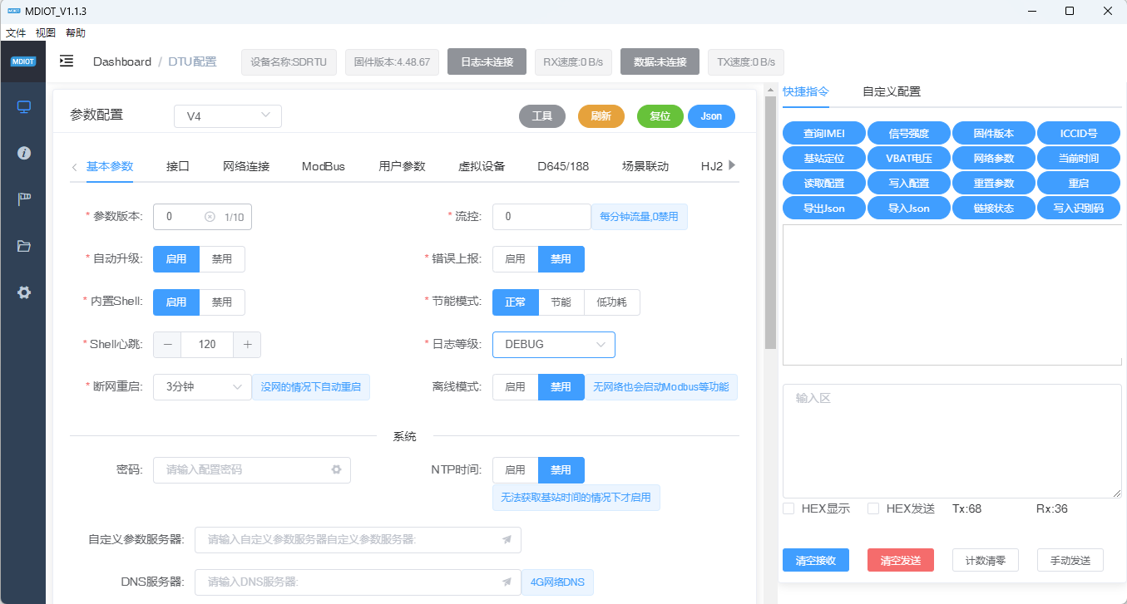This screenshot has width=1127, height=604.
Task: Clear the 参数版本 field with x icon
Action: (210, 217)
